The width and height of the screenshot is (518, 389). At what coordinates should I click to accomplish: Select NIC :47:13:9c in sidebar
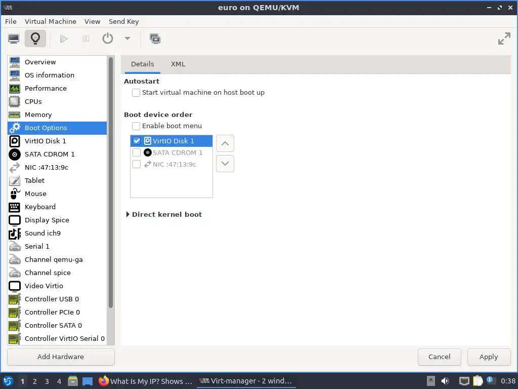pos(57,167)
